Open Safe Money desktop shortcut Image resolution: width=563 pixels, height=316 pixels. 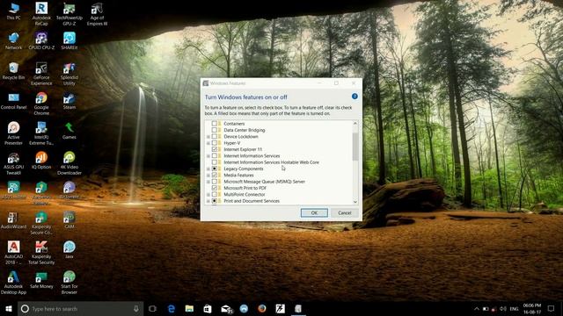pyautogui.click(x=41, y=279)
